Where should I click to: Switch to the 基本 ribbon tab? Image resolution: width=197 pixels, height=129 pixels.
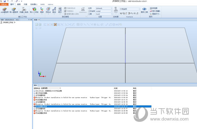pyautogui.click(x=12, y=4)
